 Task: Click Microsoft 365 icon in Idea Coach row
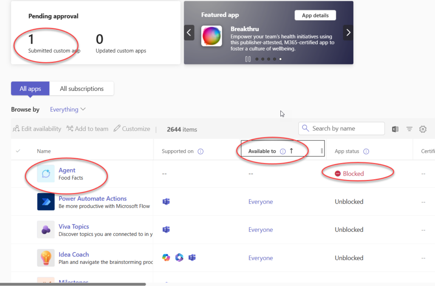tap(179, 258)
